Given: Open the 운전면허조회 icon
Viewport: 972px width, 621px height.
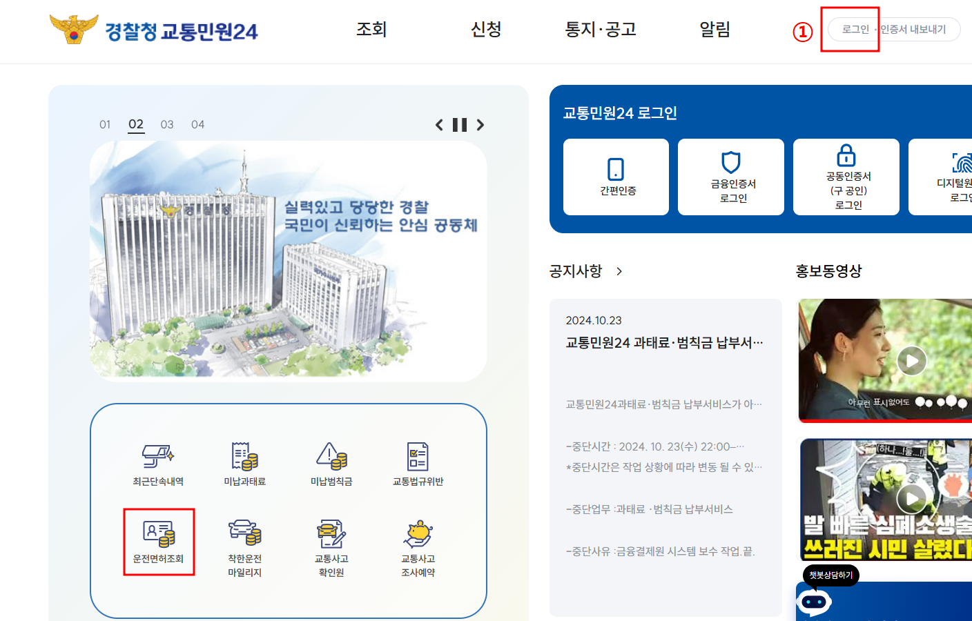Looking at the screenshot, I should (x=159, y=542).
